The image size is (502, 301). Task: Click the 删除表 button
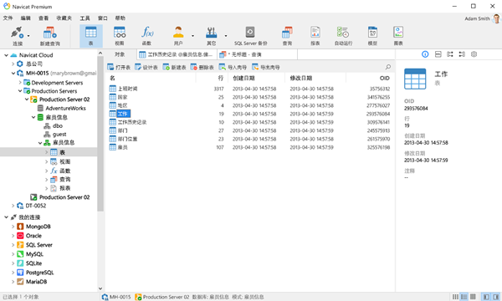(202, 67)
